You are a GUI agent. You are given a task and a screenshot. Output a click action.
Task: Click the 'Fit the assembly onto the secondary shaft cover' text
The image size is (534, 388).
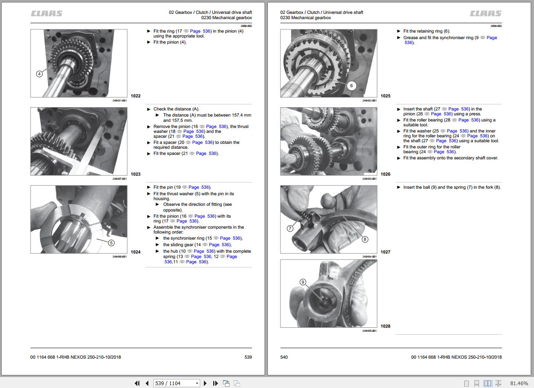(451, 158)
